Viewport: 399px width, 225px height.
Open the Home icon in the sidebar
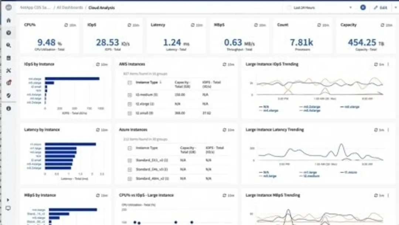[x=8, y=21]
